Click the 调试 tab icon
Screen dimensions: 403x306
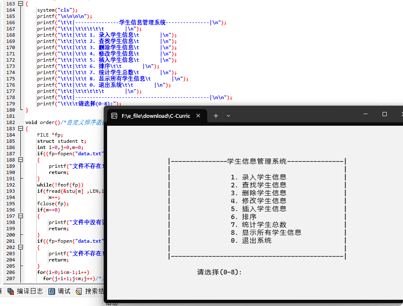(52, 291)
